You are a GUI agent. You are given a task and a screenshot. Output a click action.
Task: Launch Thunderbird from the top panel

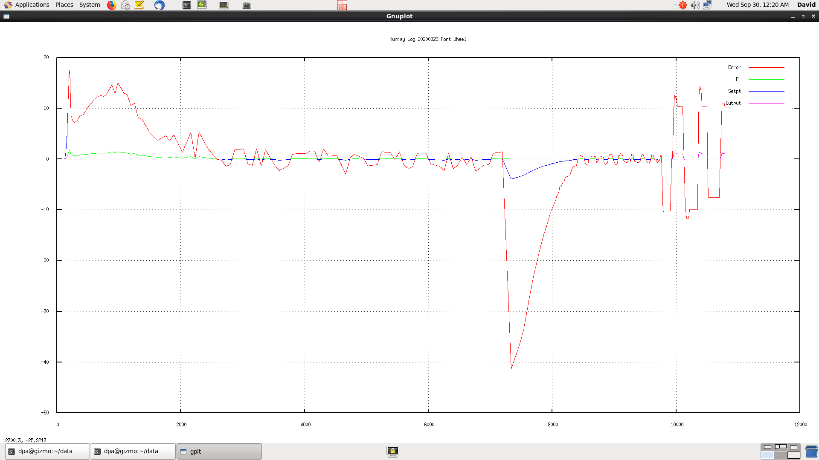[x=160, y=5]
